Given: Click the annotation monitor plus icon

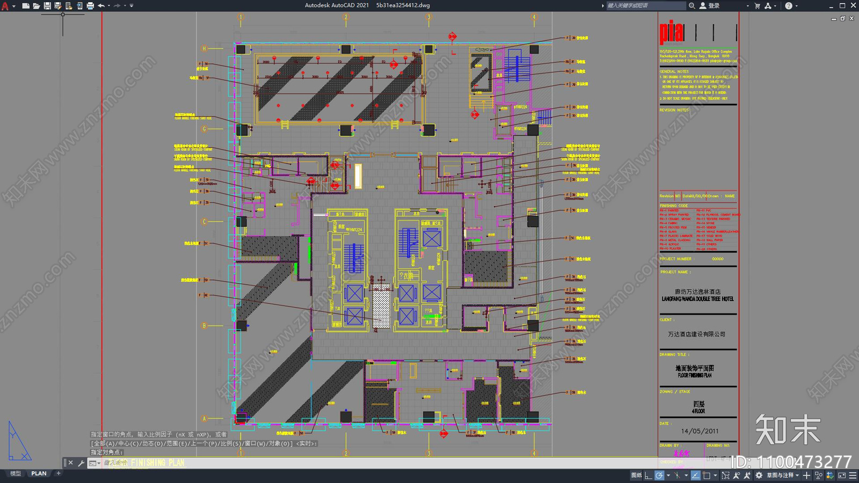Looking at the screenshot, I should [806, 475].
